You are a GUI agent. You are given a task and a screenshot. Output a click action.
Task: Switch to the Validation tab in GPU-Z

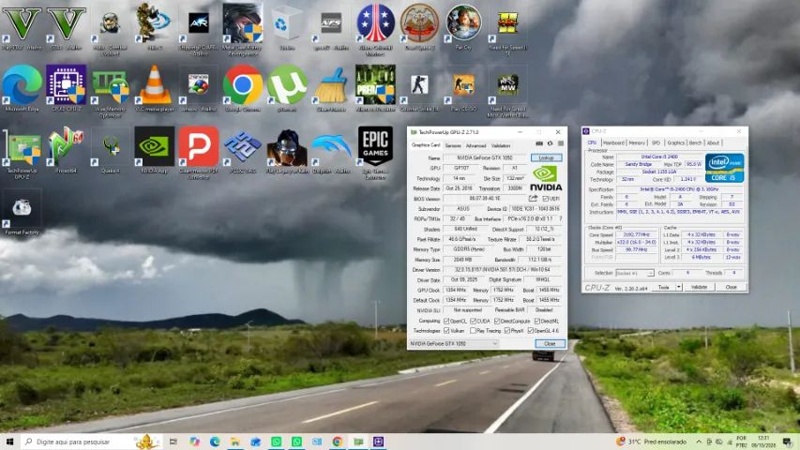[500, 145]
